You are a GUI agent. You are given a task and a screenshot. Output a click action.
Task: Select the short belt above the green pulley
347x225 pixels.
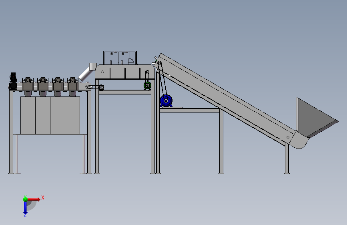point(147,78)
